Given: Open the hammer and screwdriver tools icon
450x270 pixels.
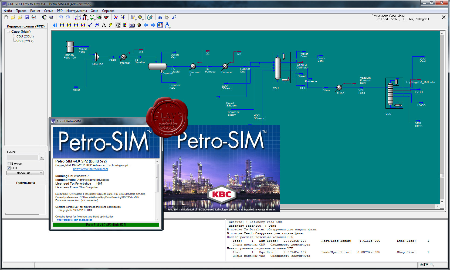Looking at the screenshot, I should [x=85, y=17].
